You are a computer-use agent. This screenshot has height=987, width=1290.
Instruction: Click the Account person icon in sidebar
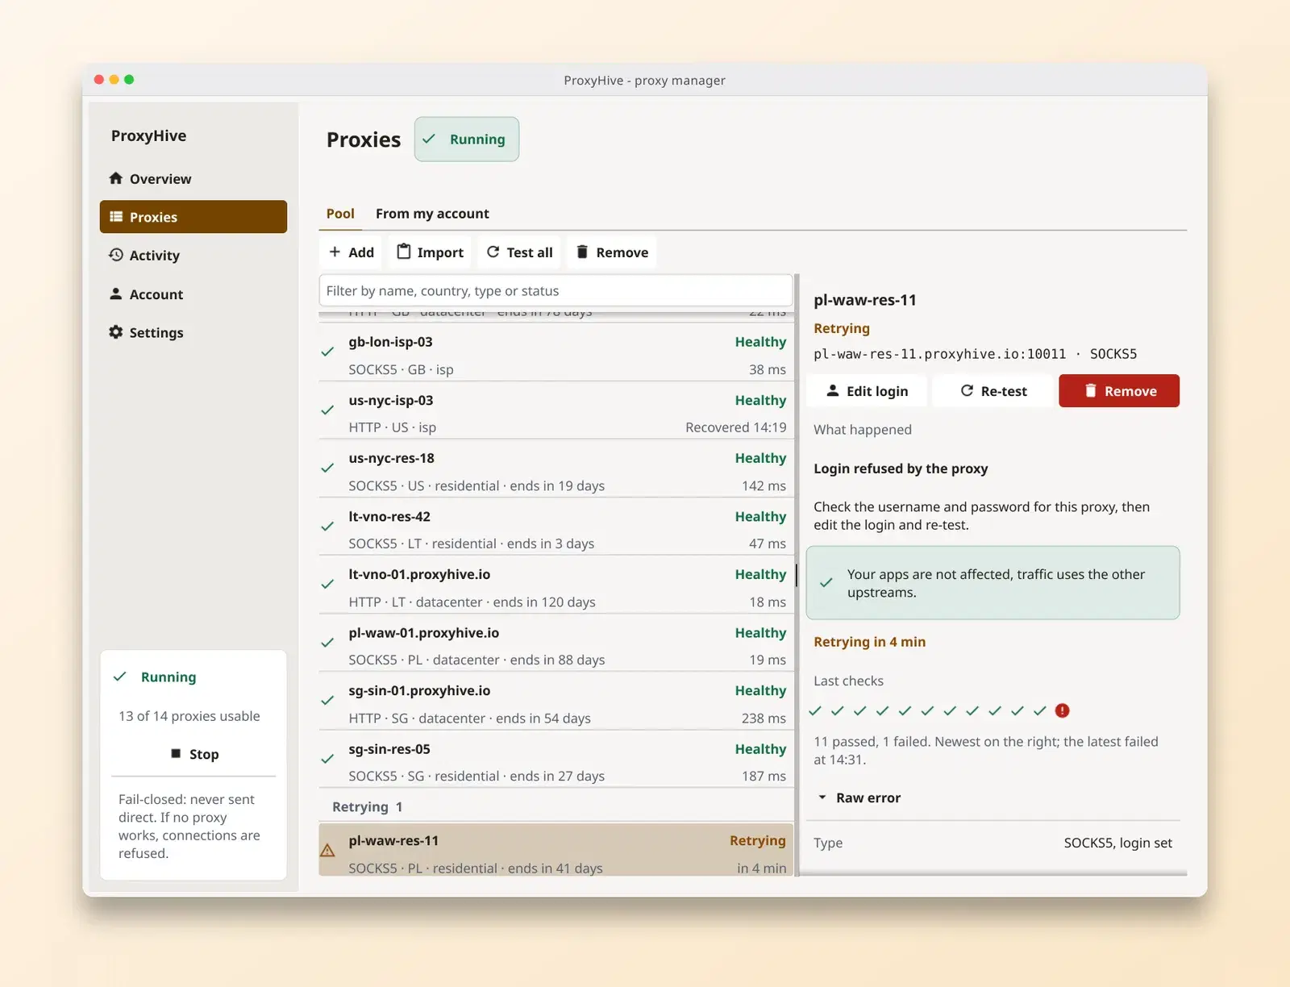pos(116,294)
